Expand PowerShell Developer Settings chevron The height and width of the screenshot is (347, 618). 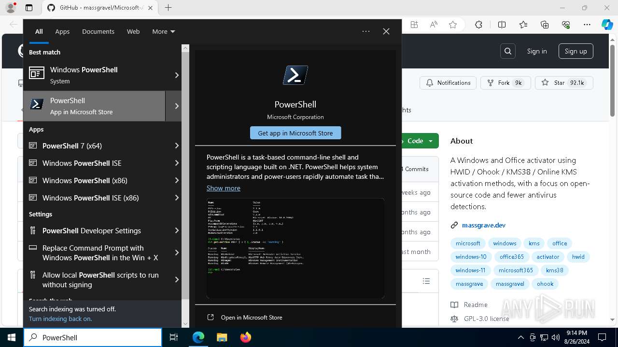tap(177, 230)
